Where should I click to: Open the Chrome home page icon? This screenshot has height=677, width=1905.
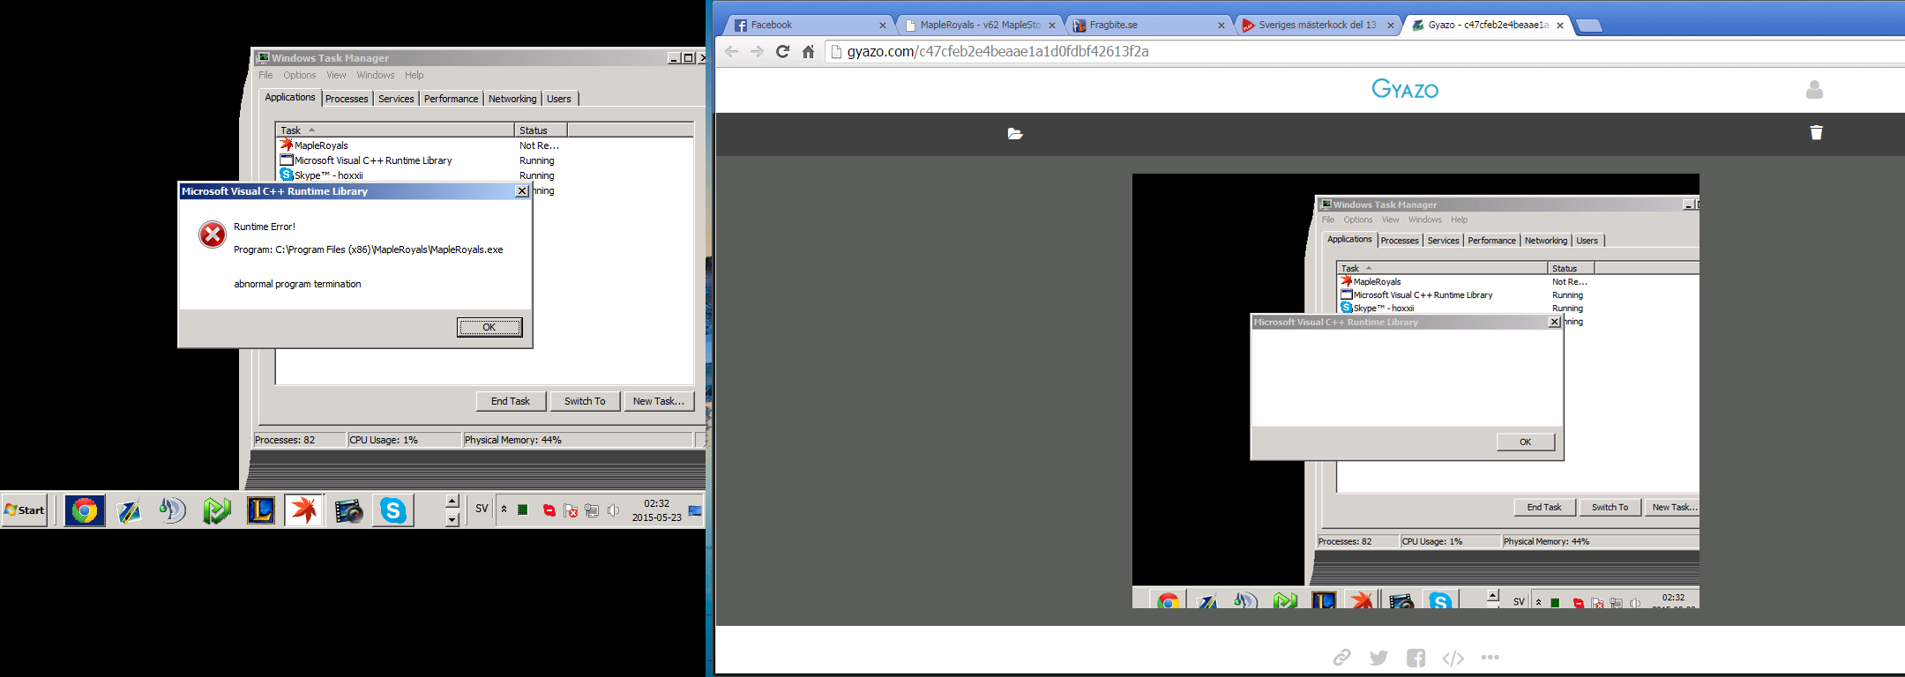coord(808,52)
